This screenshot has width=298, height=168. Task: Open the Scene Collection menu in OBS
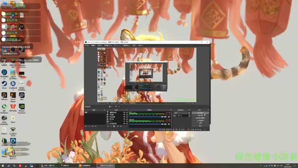pyautogui.click(x=126, y=45)
